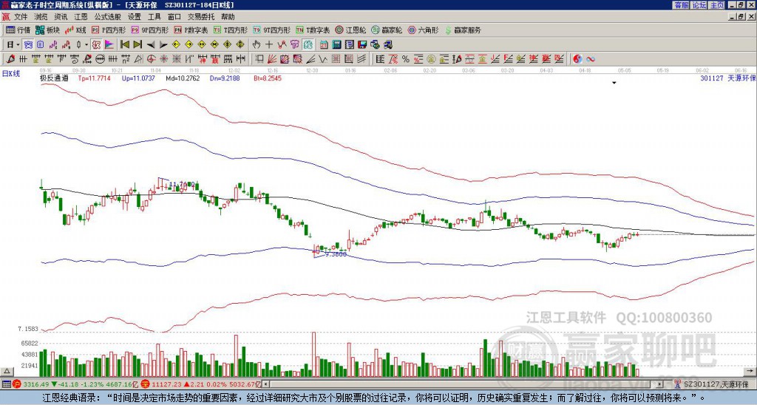Open the 六角形 hexagon tool

(423, 30)
